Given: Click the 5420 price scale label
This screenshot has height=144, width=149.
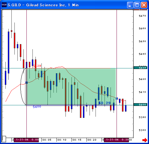Looking at the screenshot, I should [142, 79].
